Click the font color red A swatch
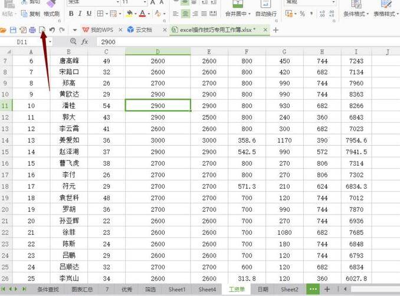 (143, 14)
